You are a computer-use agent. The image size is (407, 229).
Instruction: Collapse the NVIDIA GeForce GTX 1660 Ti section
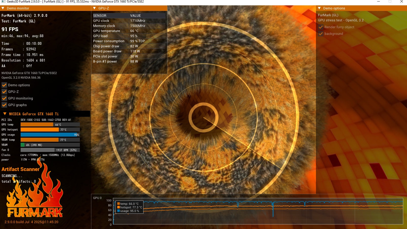click(5, 114)
